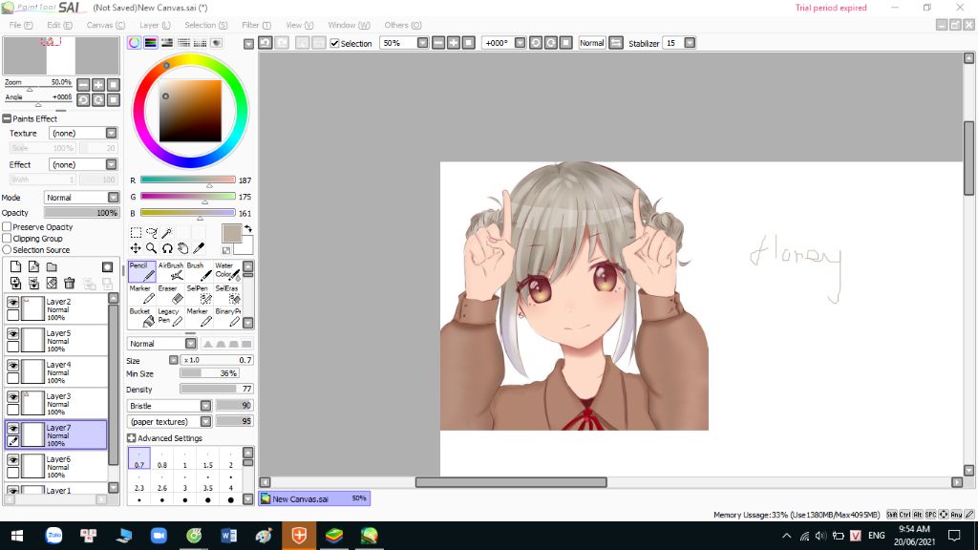Image resolution: width=978 pixels, height=550 pixels.
Task: Open the paper textures dropdown
Action: tap(170, 421)
